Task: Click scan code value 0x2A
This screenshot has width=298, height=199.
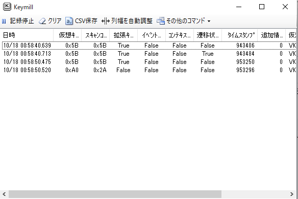Action: pyautogui.click(x=100, y=70)
